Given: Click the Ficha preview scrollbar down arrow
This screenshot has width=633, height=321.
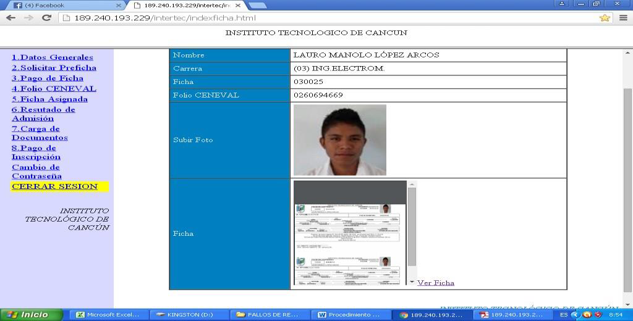Looking at the screenshot, I should [x=412, y=282].
